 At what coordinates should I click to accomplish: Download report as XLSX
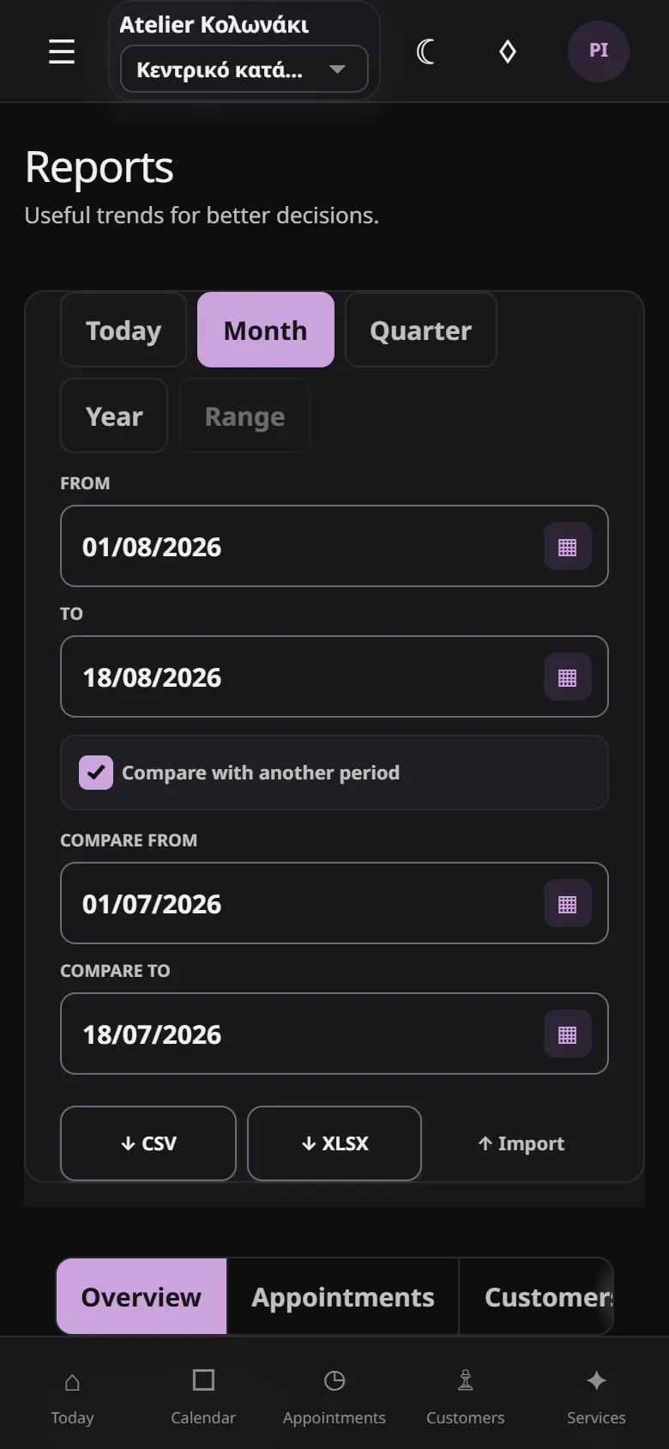[x=334, y=1143]
